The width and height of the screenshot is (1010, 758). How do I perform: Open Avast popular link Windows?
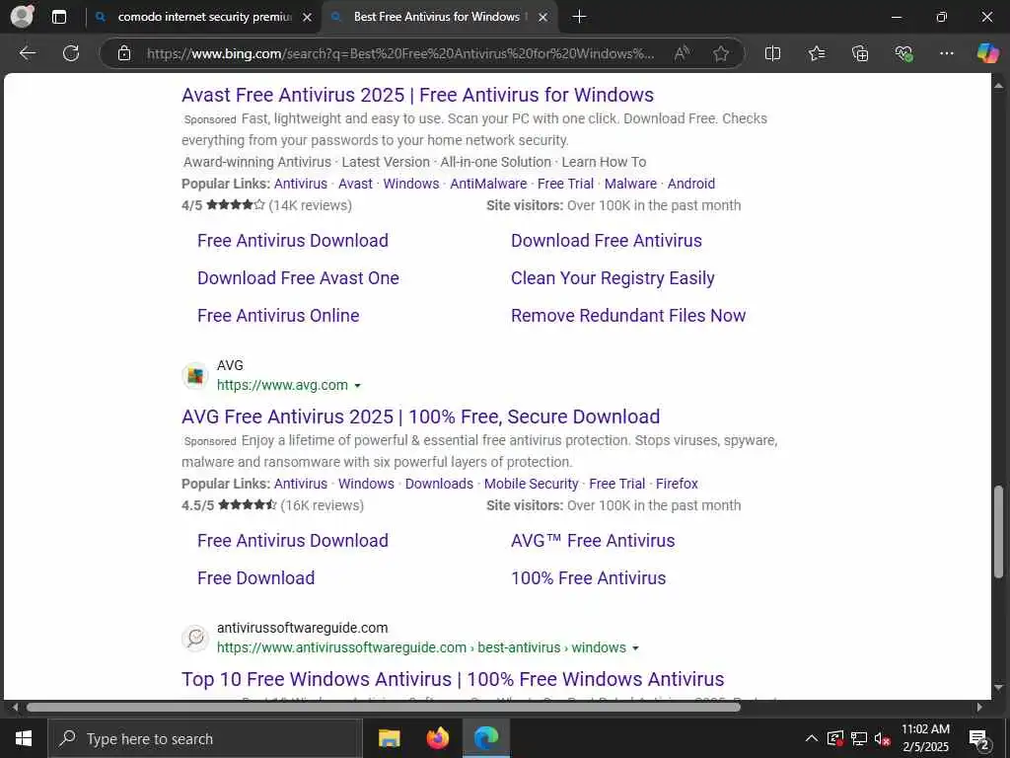pyautogui.click(x=411, y=184)
